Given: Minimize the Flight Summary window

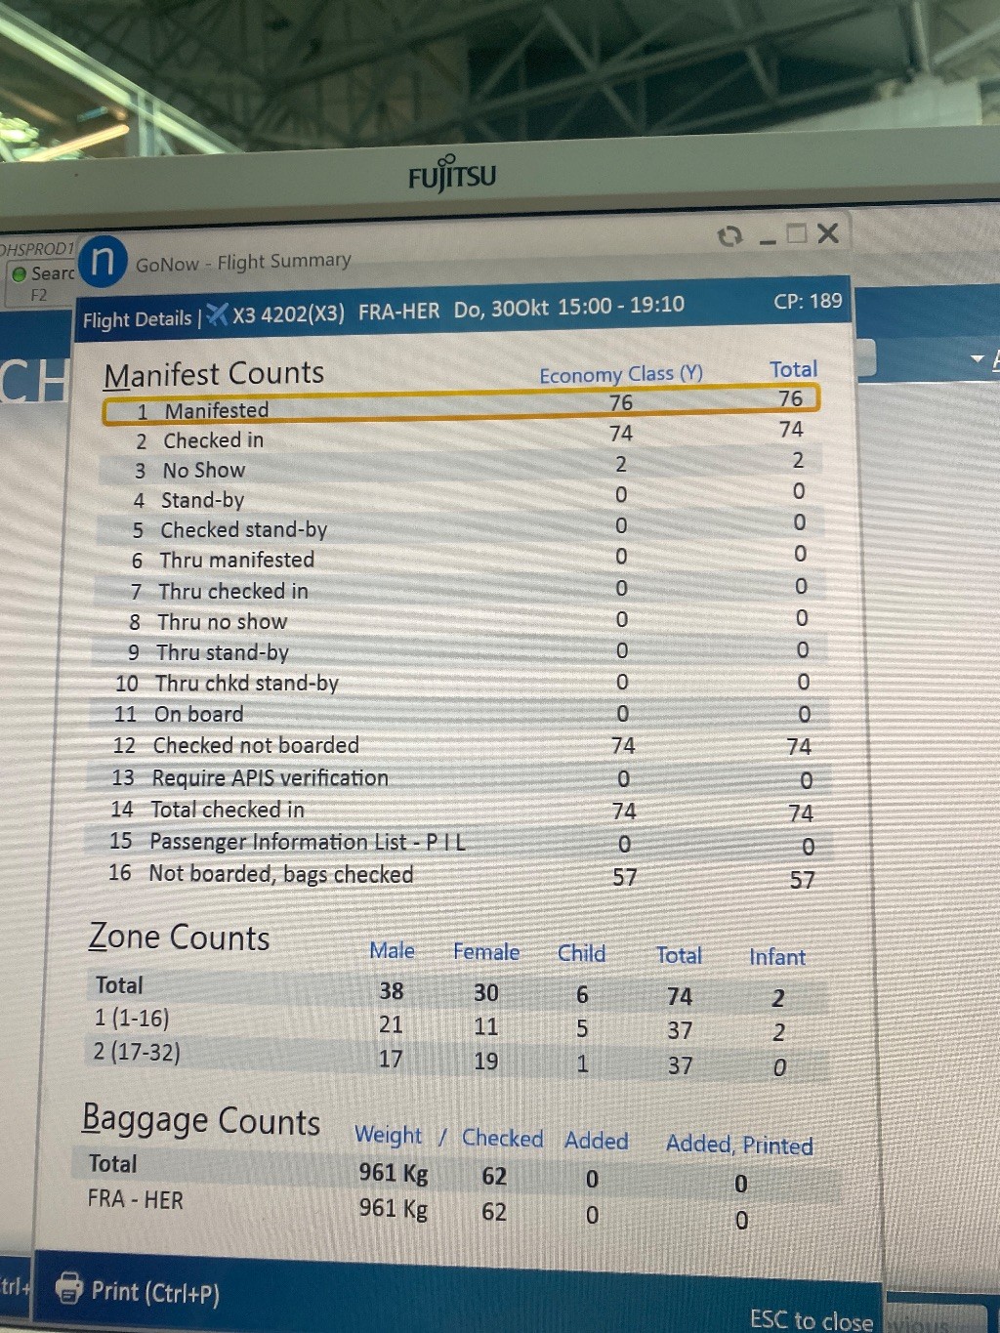Looking at the screenshot, I should pyautogui.click(x=768, y=237).
